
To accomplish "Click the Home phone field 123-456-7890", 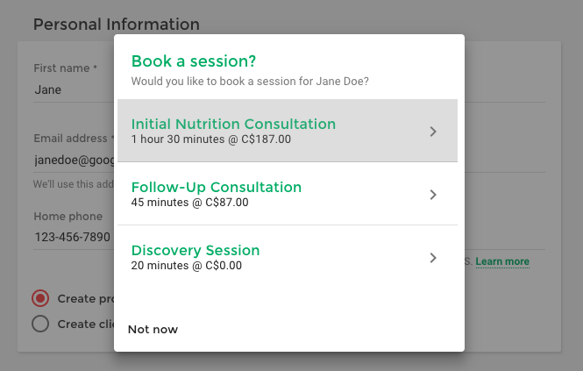I will pos(74,237).
